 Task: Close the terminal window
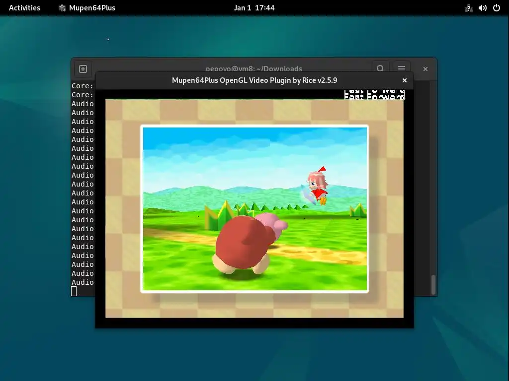(425, 69)
